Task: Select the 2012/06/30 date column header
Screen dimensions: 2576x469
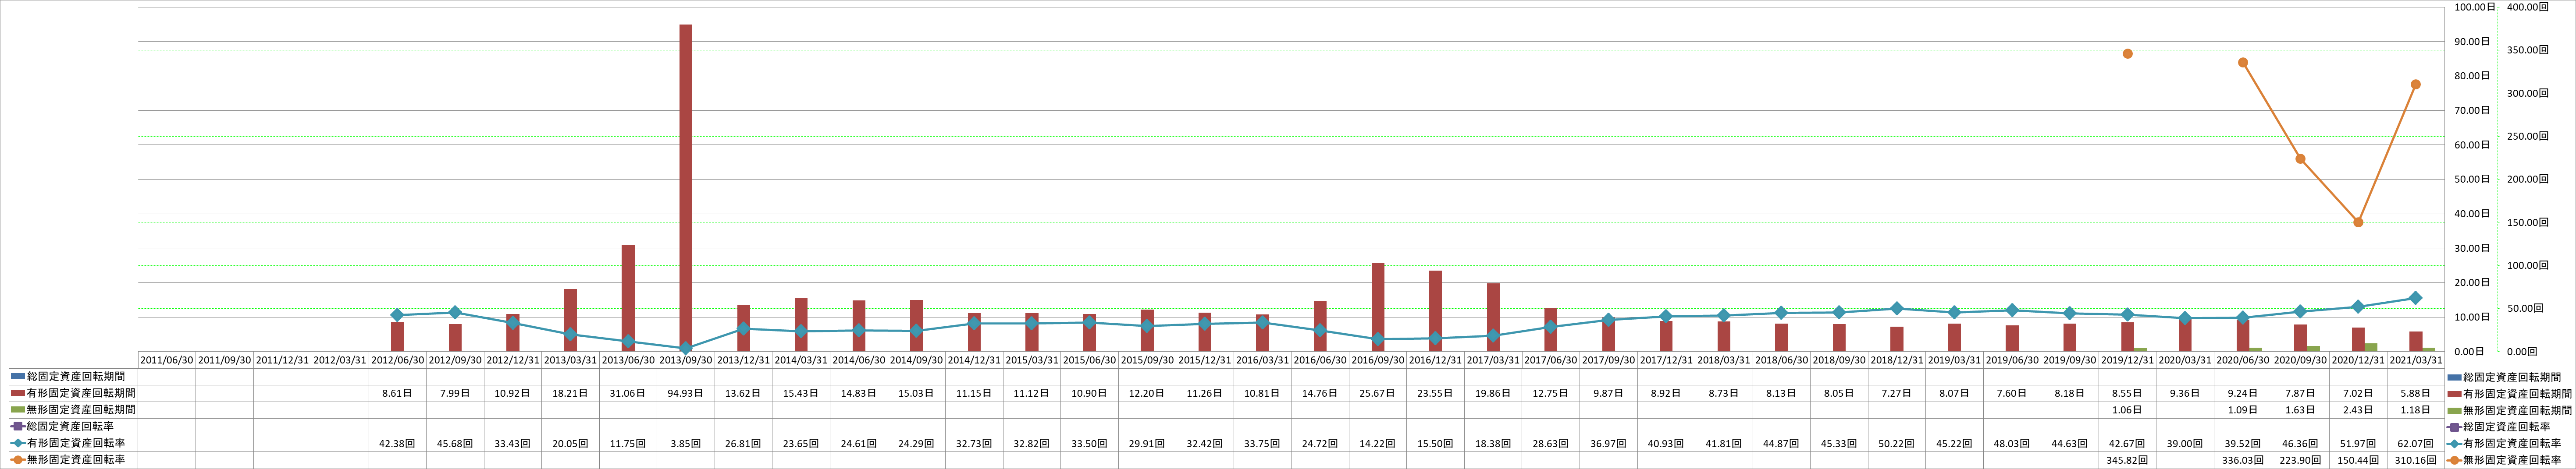Action: [398, 360]
